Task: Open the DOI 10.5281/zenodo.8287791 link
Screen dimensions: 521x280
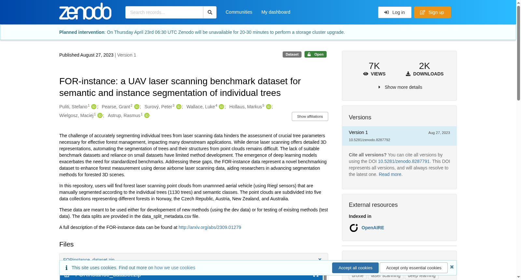Action: tap(404, 161)
